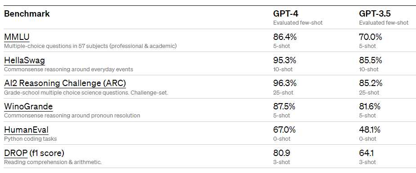Open the WinoGrande benchmark link
The image size is (416, 173).
pos(28,107)
